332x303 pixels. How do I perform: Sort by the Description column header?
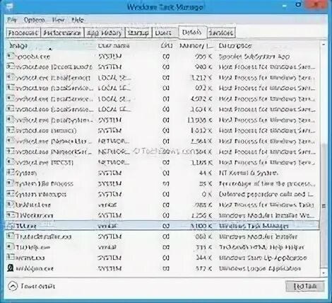(235, 45)
